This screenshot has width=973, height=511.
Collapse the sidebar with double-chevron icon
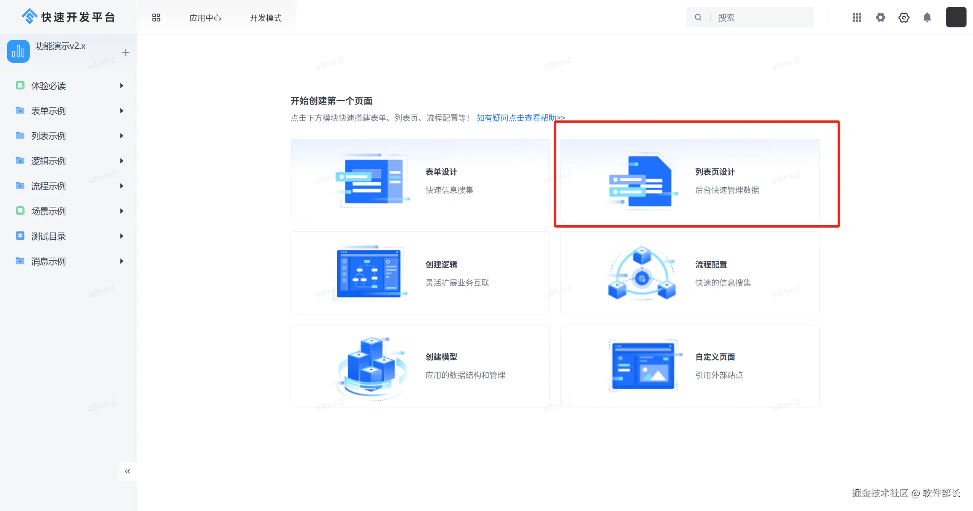(x=127, y=471)
